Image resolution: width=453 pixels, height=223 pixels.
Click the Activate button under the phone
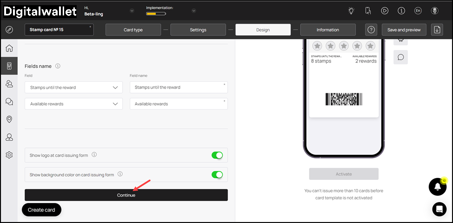[344, 174]
